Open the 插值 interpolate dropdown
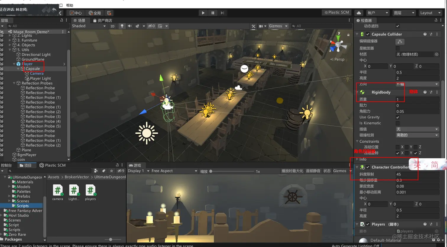447x247 pixels. (417, 129)
